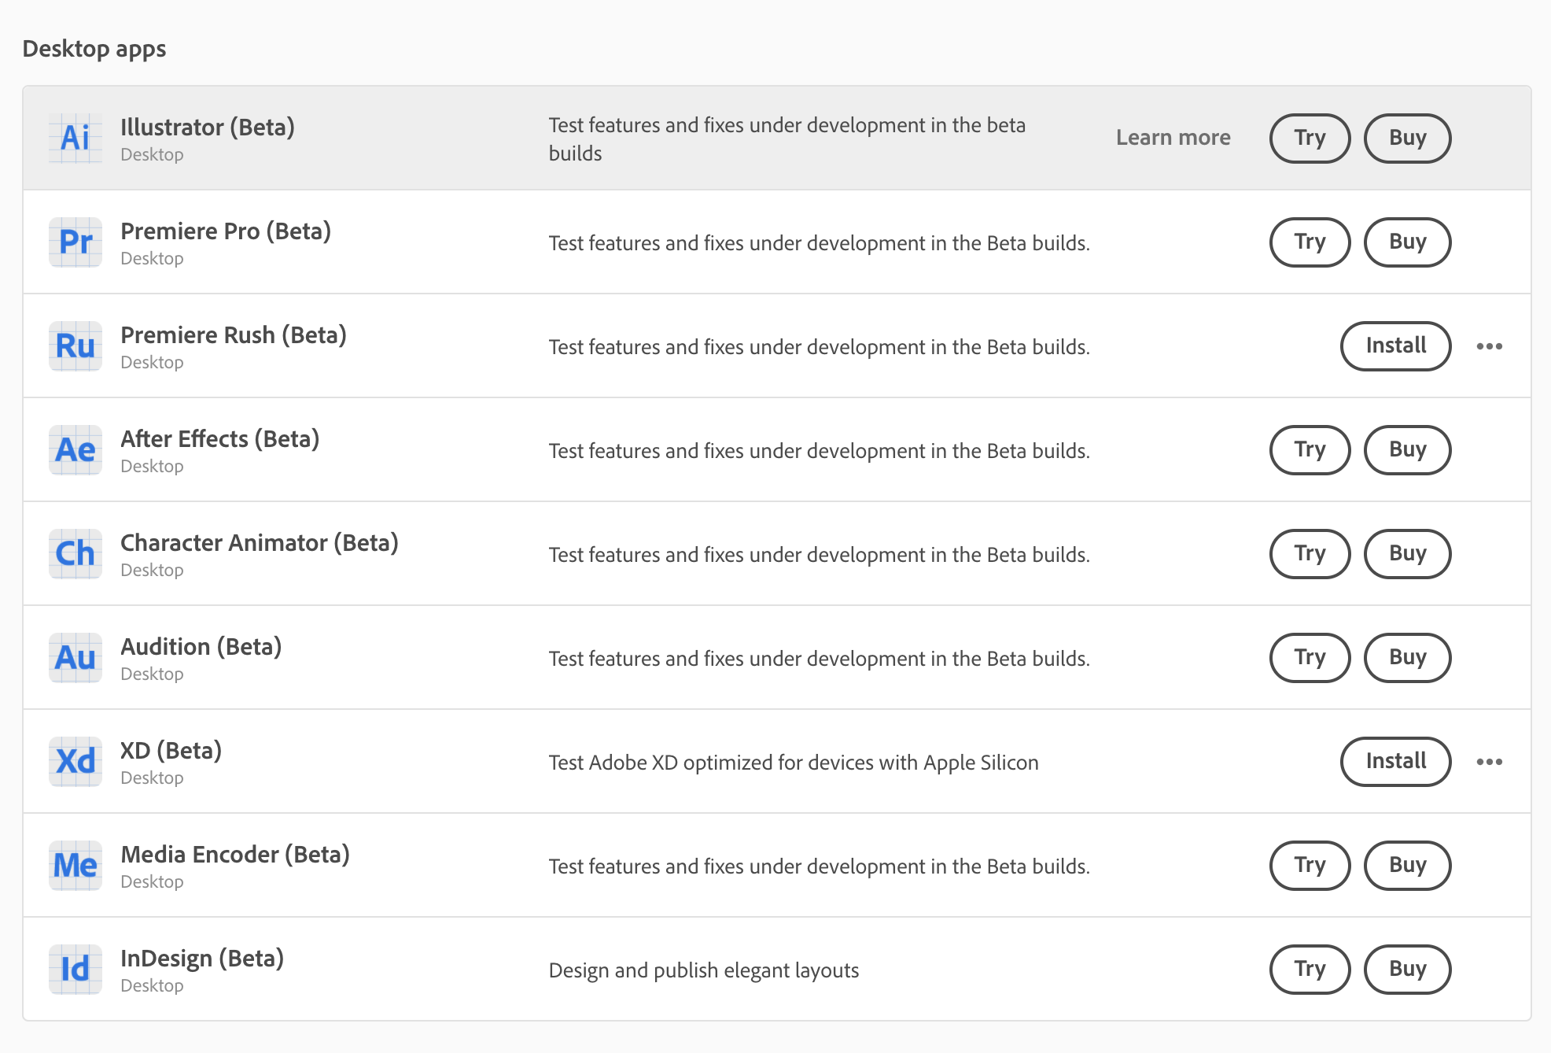1551x1053 pixels.
Task: Click the Premiere Rush (Beta) icon
Action: click(76, 346)
